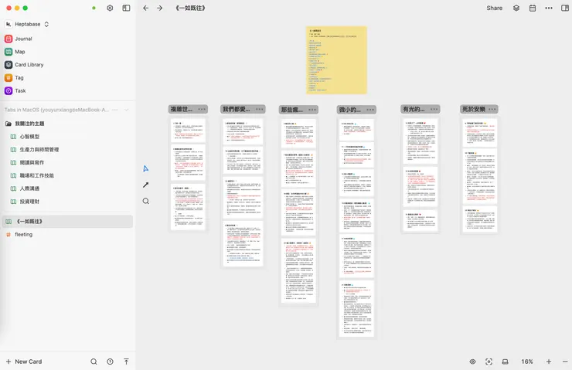This screenshot has width=572, height=370.
Task: Select the arrow connection tool
Action: [x=145, y=185]
